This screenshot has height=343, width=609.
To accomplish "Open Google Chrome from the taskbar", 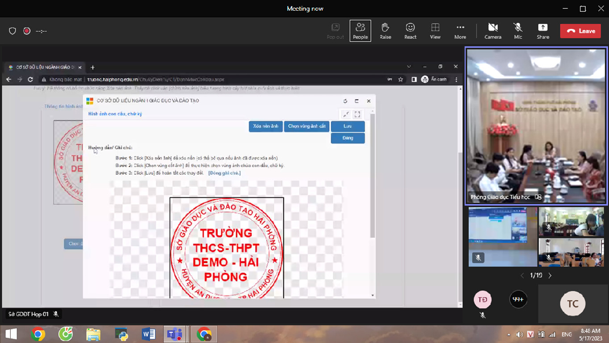I will pos(38,334).
